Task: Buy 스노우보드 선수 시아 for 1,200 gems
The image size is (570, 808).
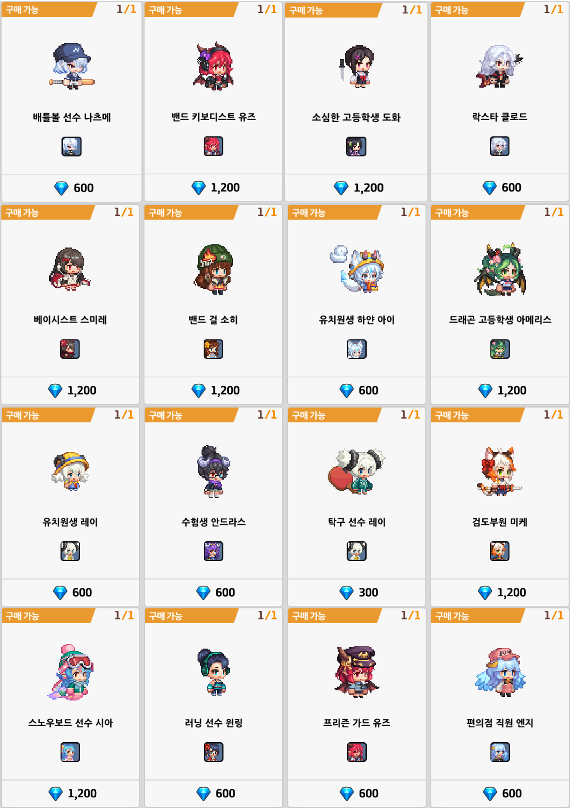Action: tap(70, 793)
